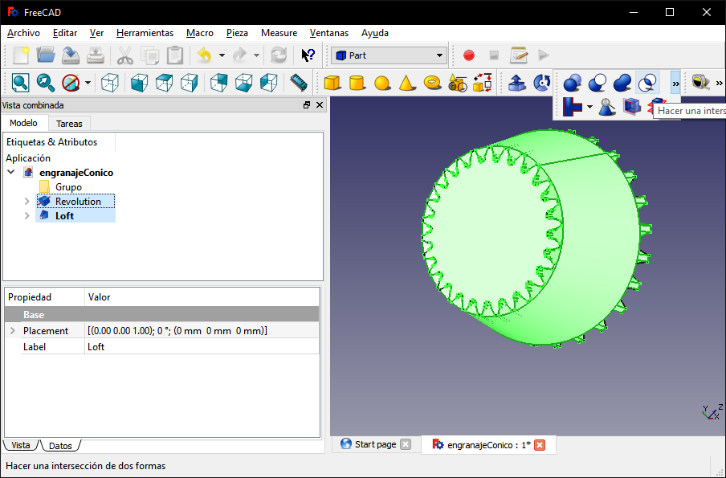Make an intersection of two shapes

click(647, 83)
